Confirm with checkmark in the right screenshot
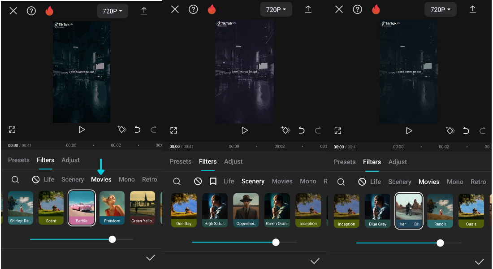 click(x=480, y=261)
